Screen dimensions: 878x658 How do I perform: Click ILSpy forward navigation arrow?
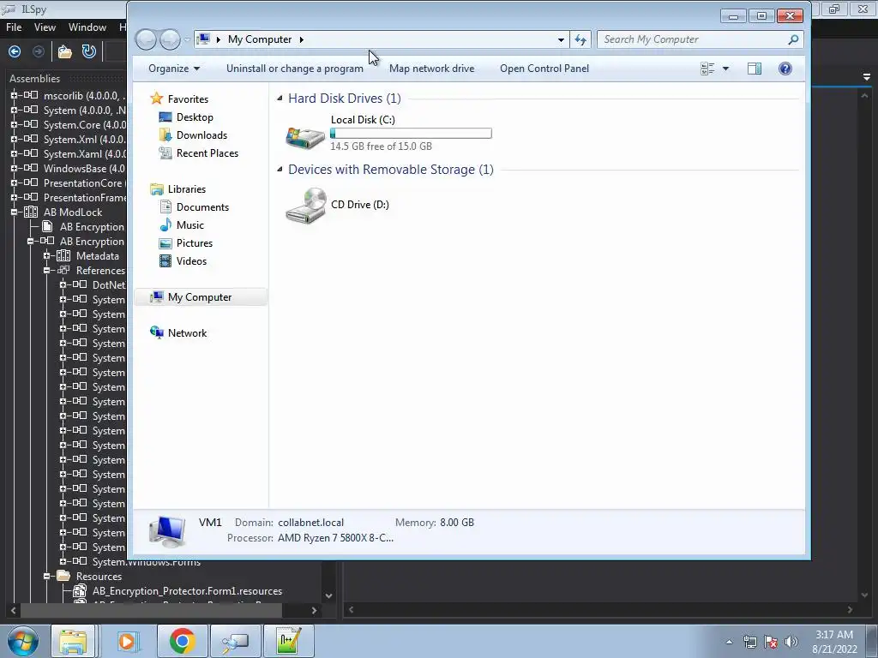pos(38,51)
